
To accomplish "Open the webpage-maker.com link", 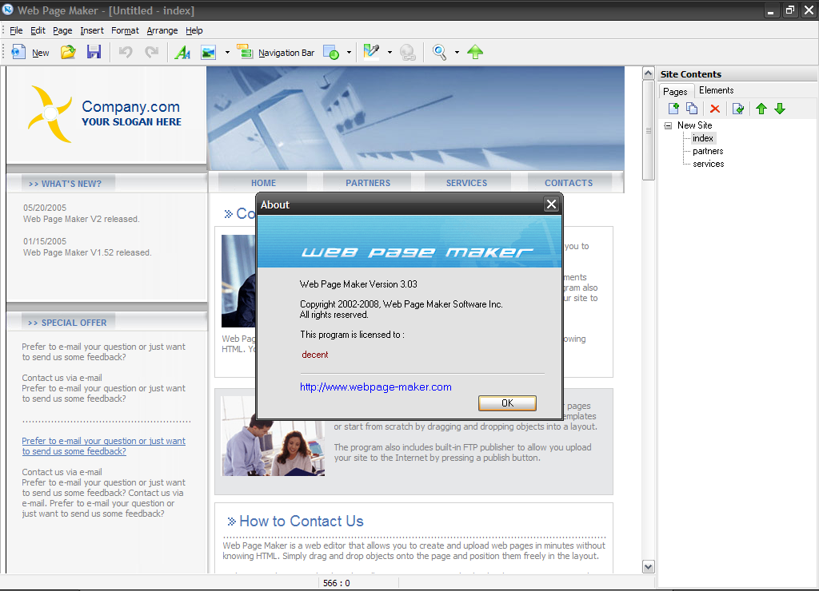I will 376,387.
